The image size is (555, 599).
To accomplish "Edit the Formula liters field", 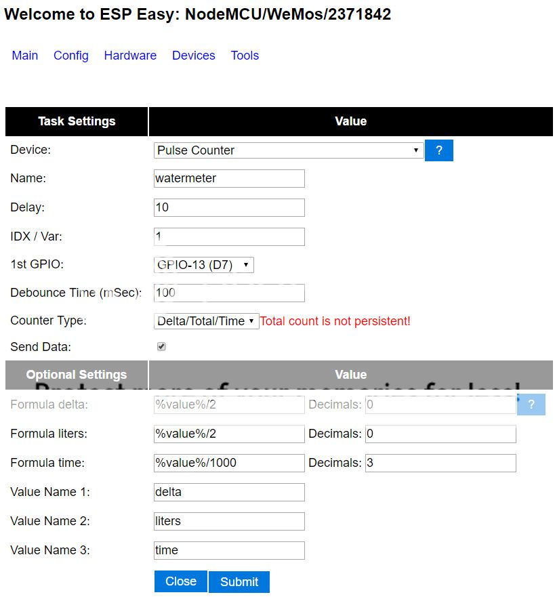I will 229,434.
